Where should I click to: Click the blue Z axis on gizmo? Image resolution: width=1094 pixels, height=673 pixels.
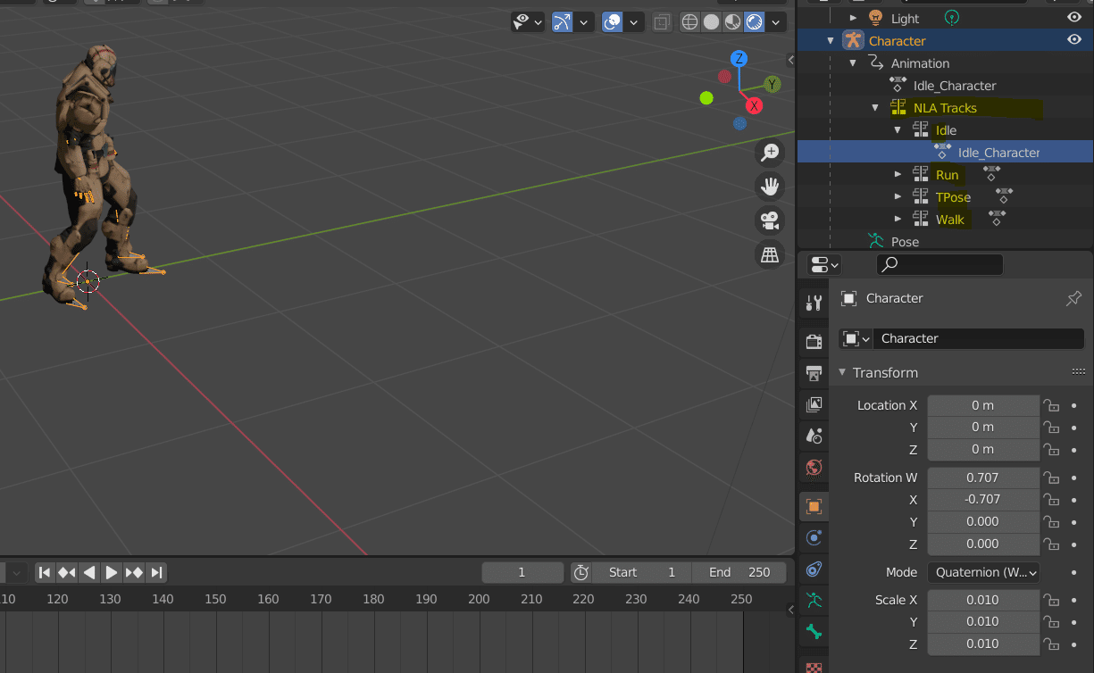click(x=739, y=59)
